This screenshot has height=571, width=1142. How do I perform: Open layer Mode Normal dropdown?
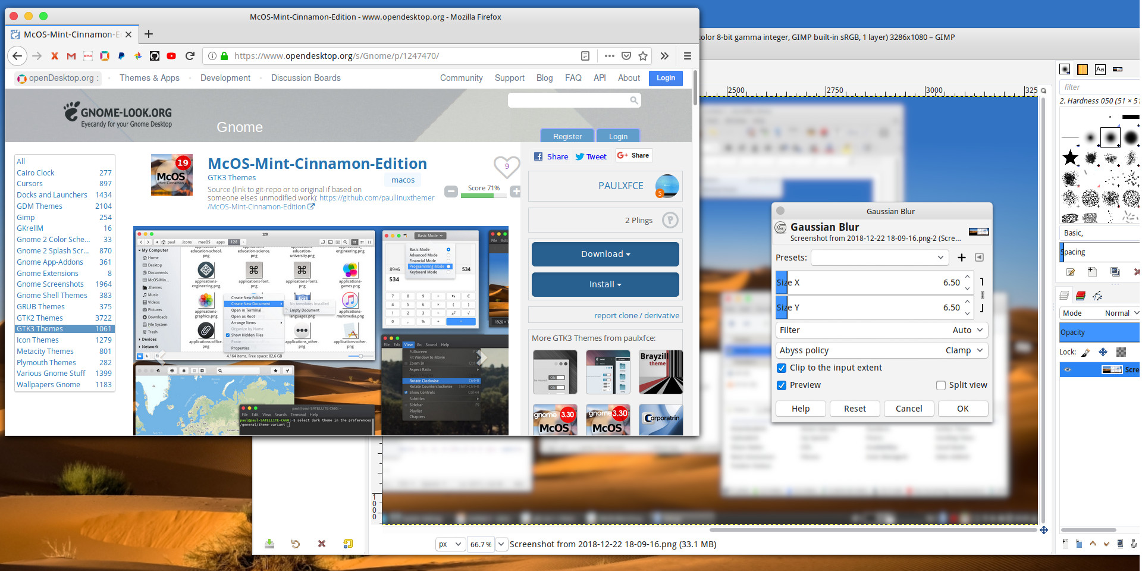tap(1100, 313)
